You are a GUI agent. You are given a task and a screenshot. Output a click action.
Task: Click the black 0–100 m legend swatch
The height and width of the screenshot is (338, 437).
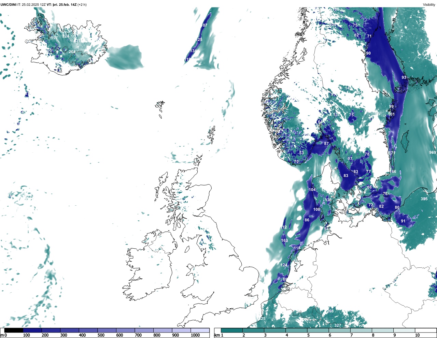pos(14,330)
